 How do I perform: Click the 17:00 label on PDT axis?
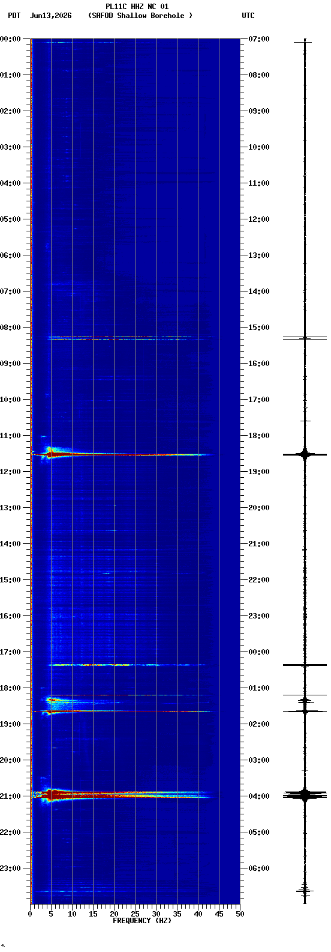10,652
